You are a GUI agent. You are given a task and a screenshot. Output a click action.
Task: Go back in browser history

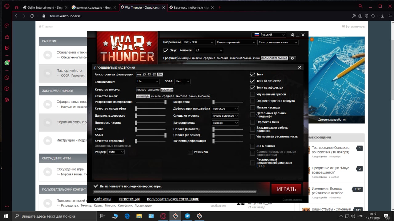(16, 16)
